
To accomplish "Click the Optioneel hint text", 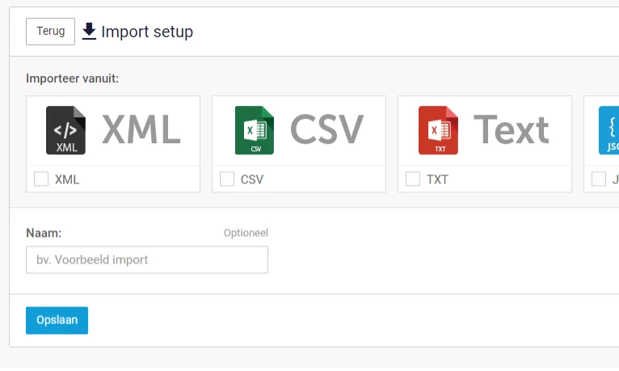I will pos(246,233).
